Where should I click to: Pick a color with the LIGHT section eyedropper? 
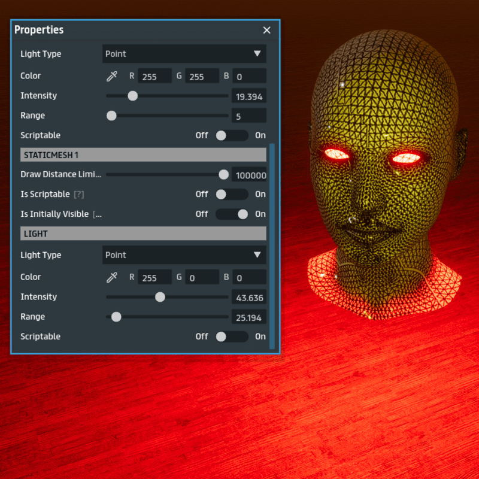click(111, 277)
